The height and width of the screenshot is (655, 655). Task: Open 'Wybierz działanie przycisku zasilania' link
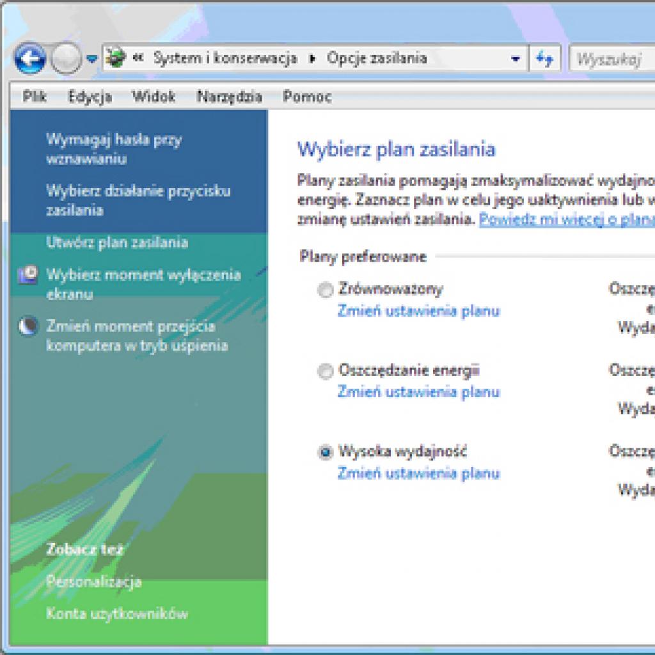pos(138,200)
